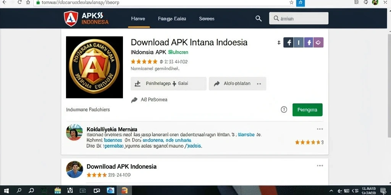Click the green Peengıra button

click(x=307, y=110)
